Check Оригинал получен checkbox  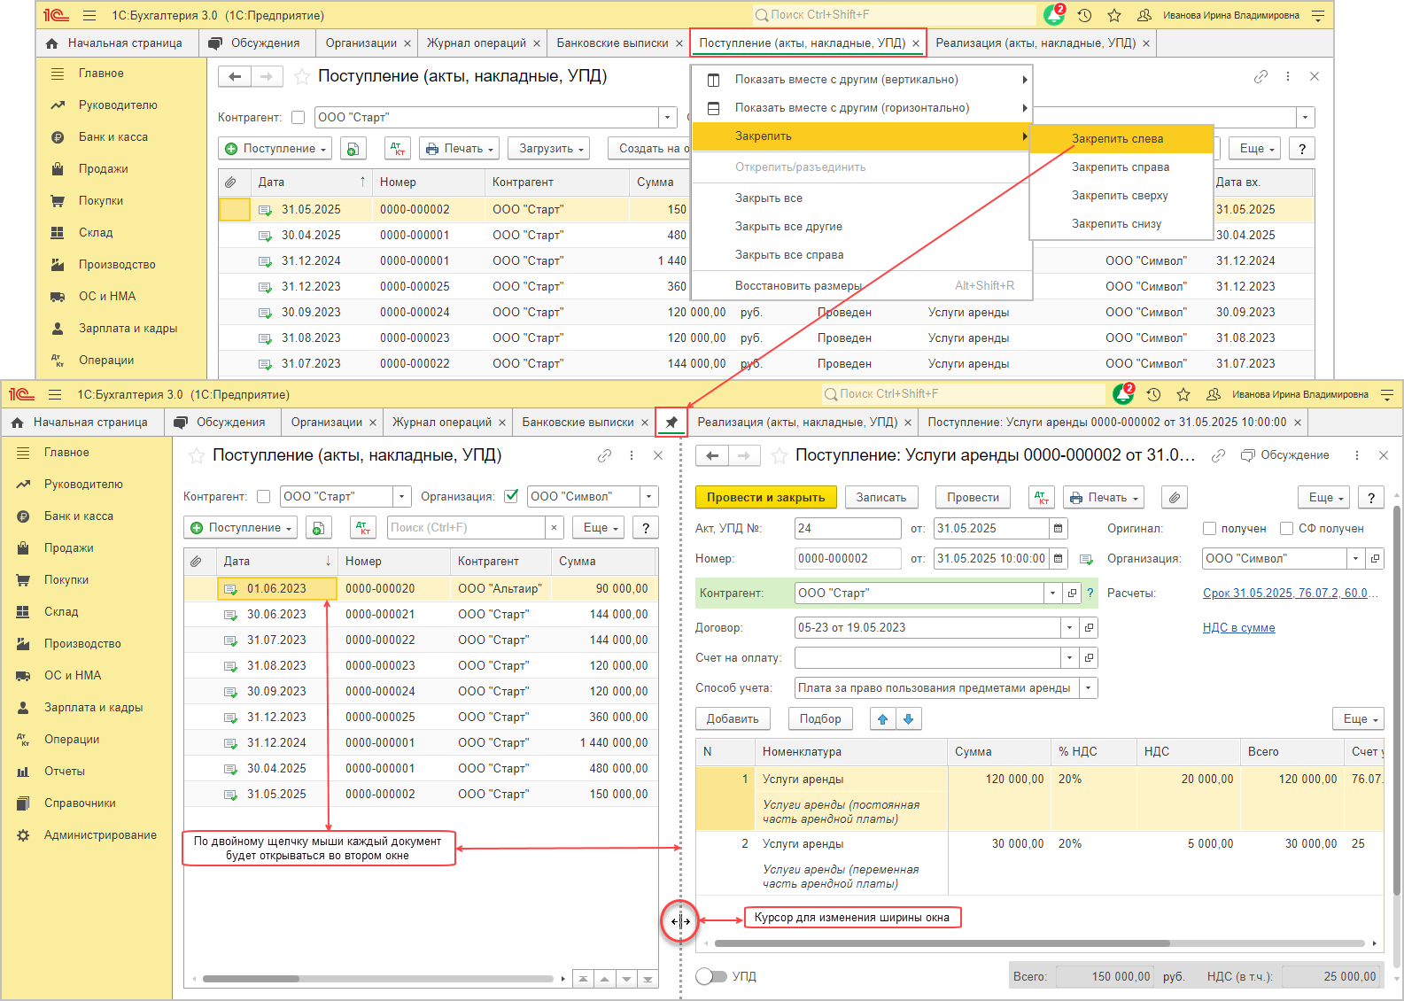[1209, 529]
